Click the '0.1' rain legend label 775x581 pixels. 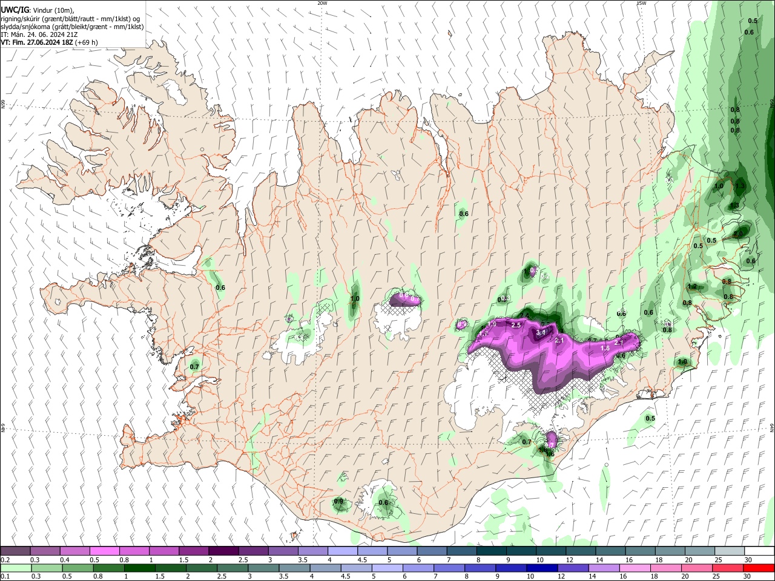[5, 576]
